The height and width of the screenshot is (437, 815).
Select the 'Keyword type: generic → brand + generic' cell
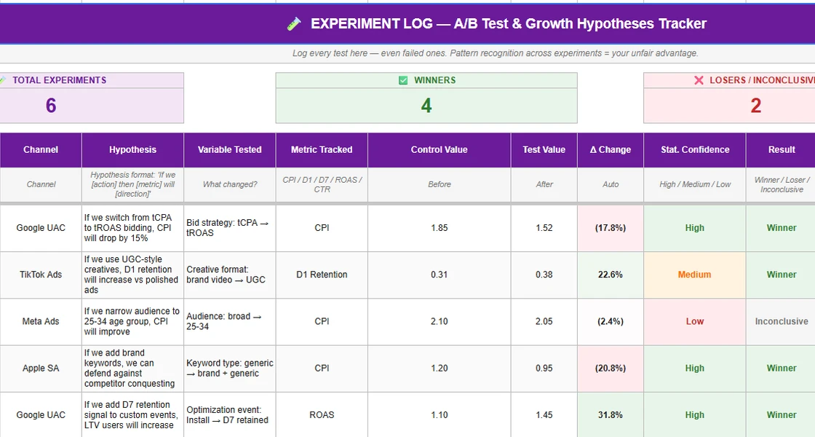[230, 369]
